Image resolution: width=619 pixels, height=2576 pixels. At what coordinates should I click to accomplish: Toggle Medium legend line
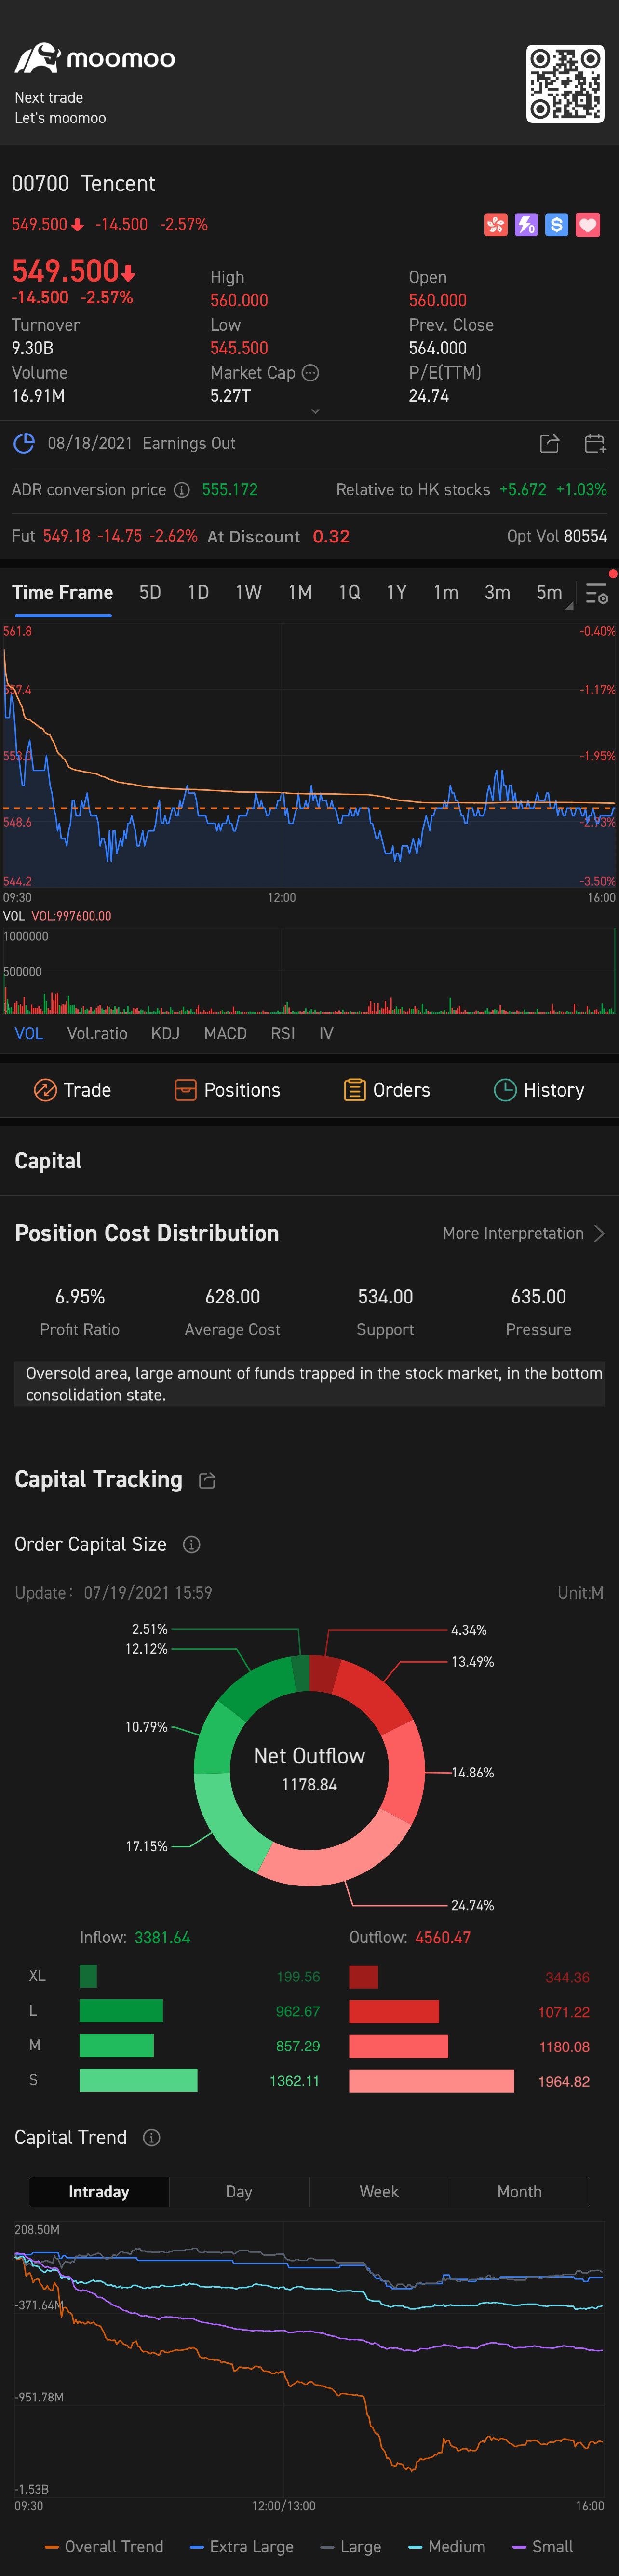pos(447,2546)
